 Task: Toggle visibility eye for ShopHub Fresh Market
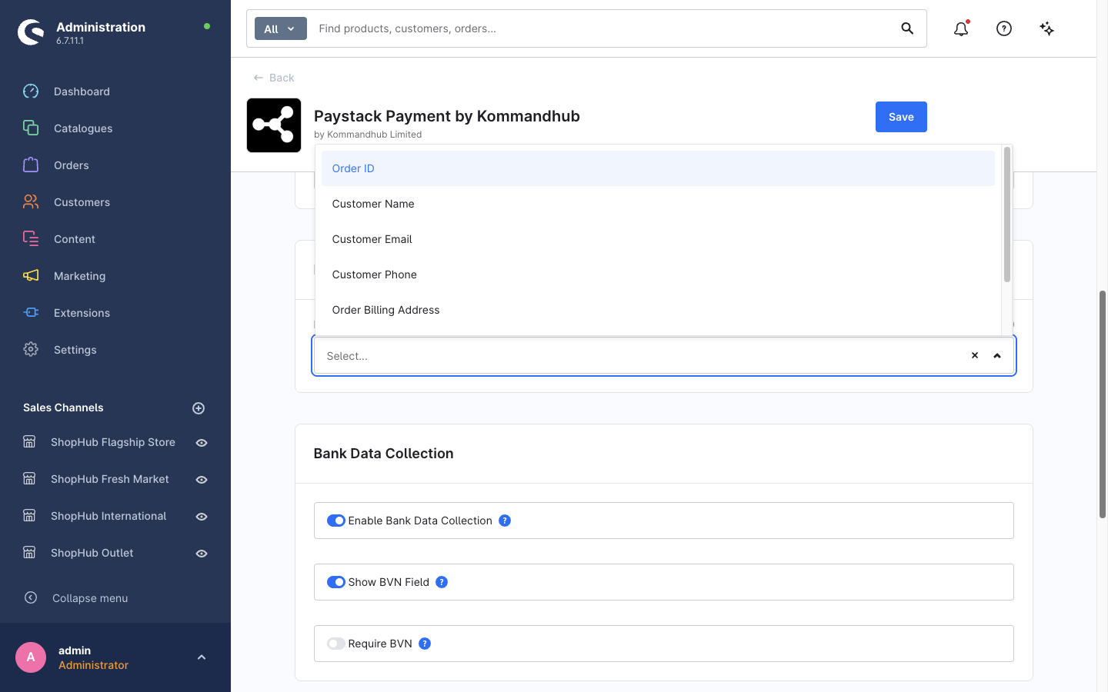pyautogui.click(x=202, y=480)
